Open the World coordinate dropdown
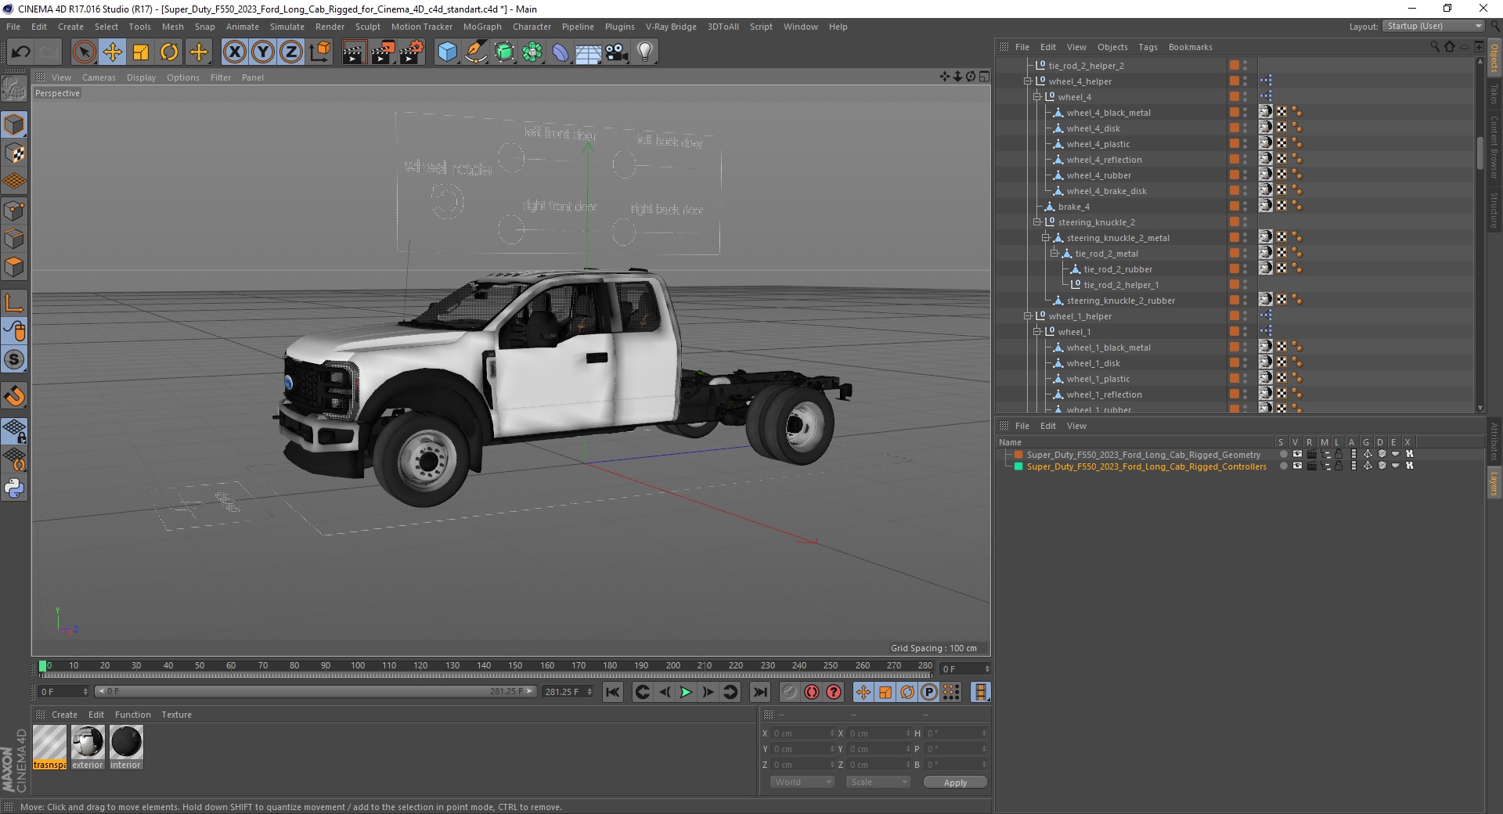This screenshot has height=814, width=1503. coord(802,782)
